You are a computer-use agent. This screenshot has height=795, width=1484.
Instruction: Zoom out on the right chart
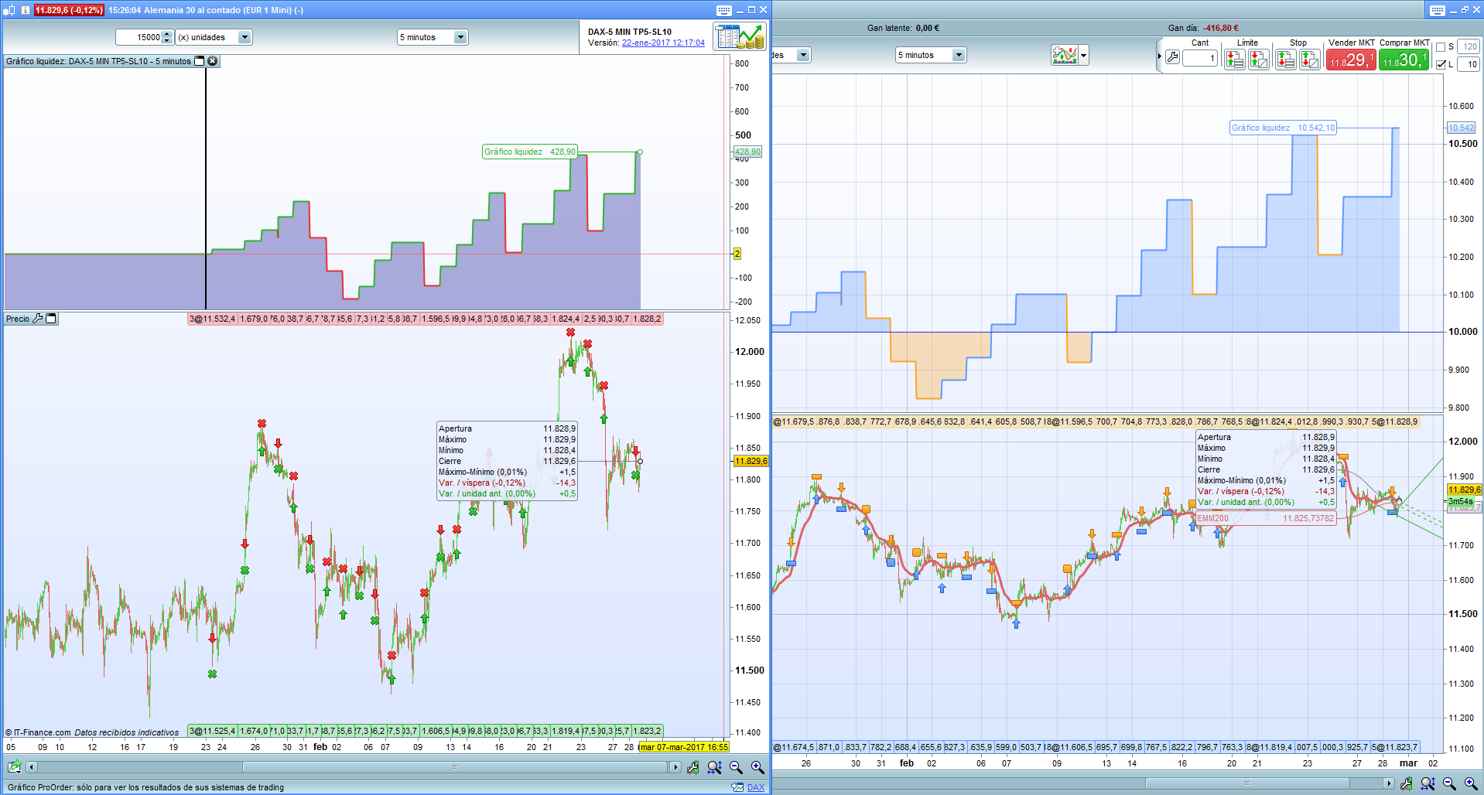(1449, 783)
